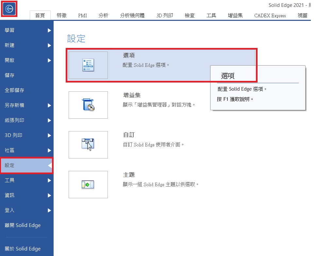Open the 工具 sidebar menu
Screen dimensions: 319x256
(x=27, y=180)
